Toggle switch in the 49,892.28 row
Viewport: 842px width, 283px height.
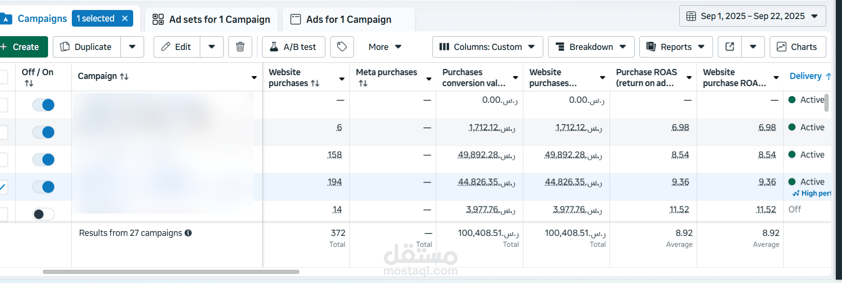43,159
